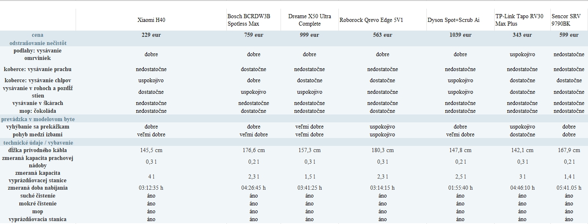Click 'dĺžka prívodného kábla' row label
Screen dimensions: 588x224
[38, 150]
